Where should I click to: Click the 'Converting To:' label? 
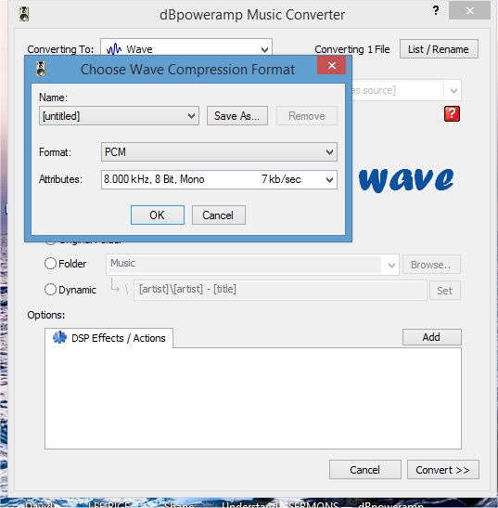click(60, 49)
